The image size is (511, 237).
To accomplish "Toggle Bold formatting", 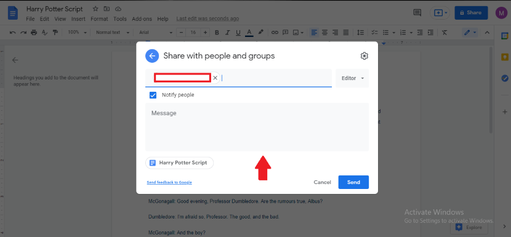I will 217,32.
